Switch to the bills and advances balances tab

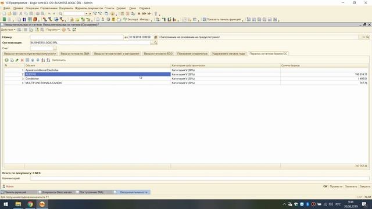coord(116,54)
